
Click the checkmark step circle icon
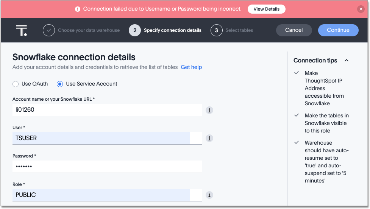pyautogui.click(x=49, y=30)
